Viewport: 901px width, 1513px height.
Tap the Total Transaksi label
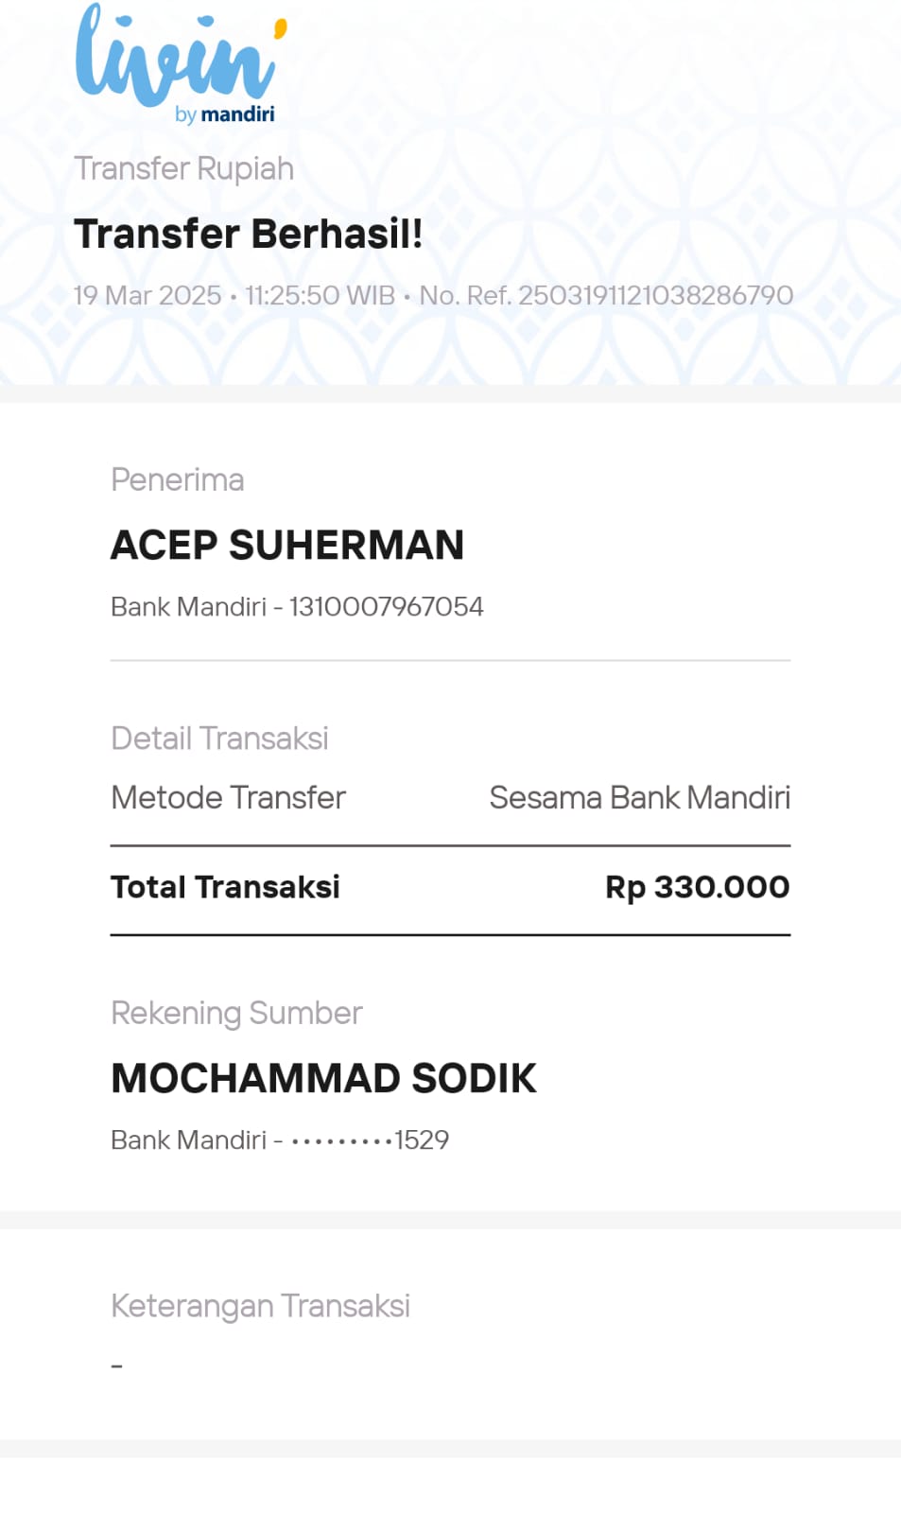click(x=225, y=887)
